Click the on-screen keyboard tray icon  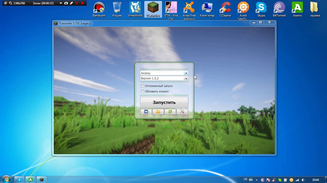click(251, 179)
